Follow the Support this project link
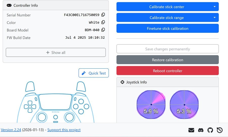228x137 pixels. pyautogui.click(x=64, y=130)
